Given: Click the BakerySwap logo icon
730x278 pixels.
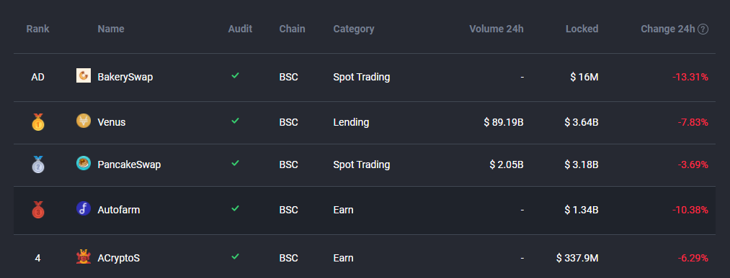Looking at the screenshot, I should click(84, 75).
